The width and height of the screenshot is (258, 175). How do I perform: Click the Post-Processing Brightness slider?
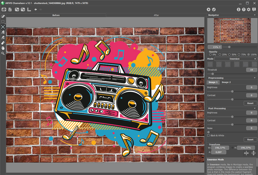pyautogui.click(x=232, y=117)
